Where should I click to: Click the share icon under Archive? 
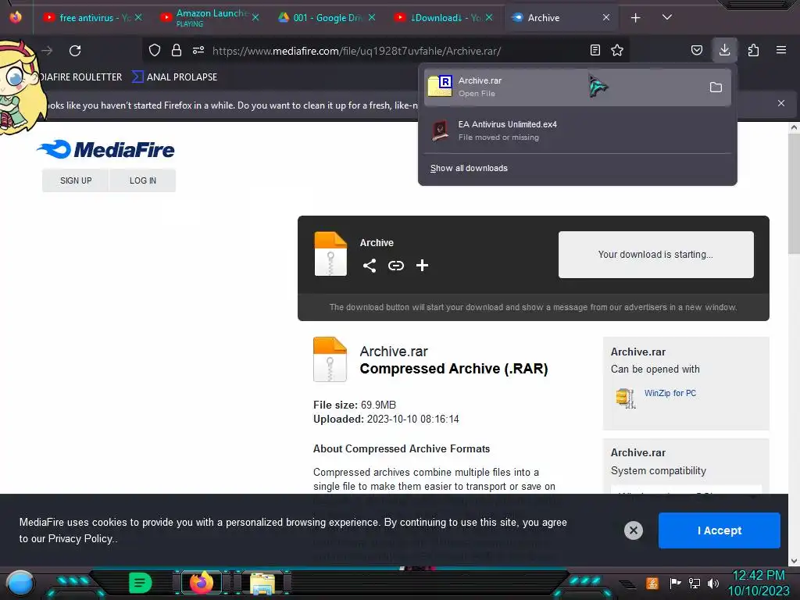coord(370,266)
